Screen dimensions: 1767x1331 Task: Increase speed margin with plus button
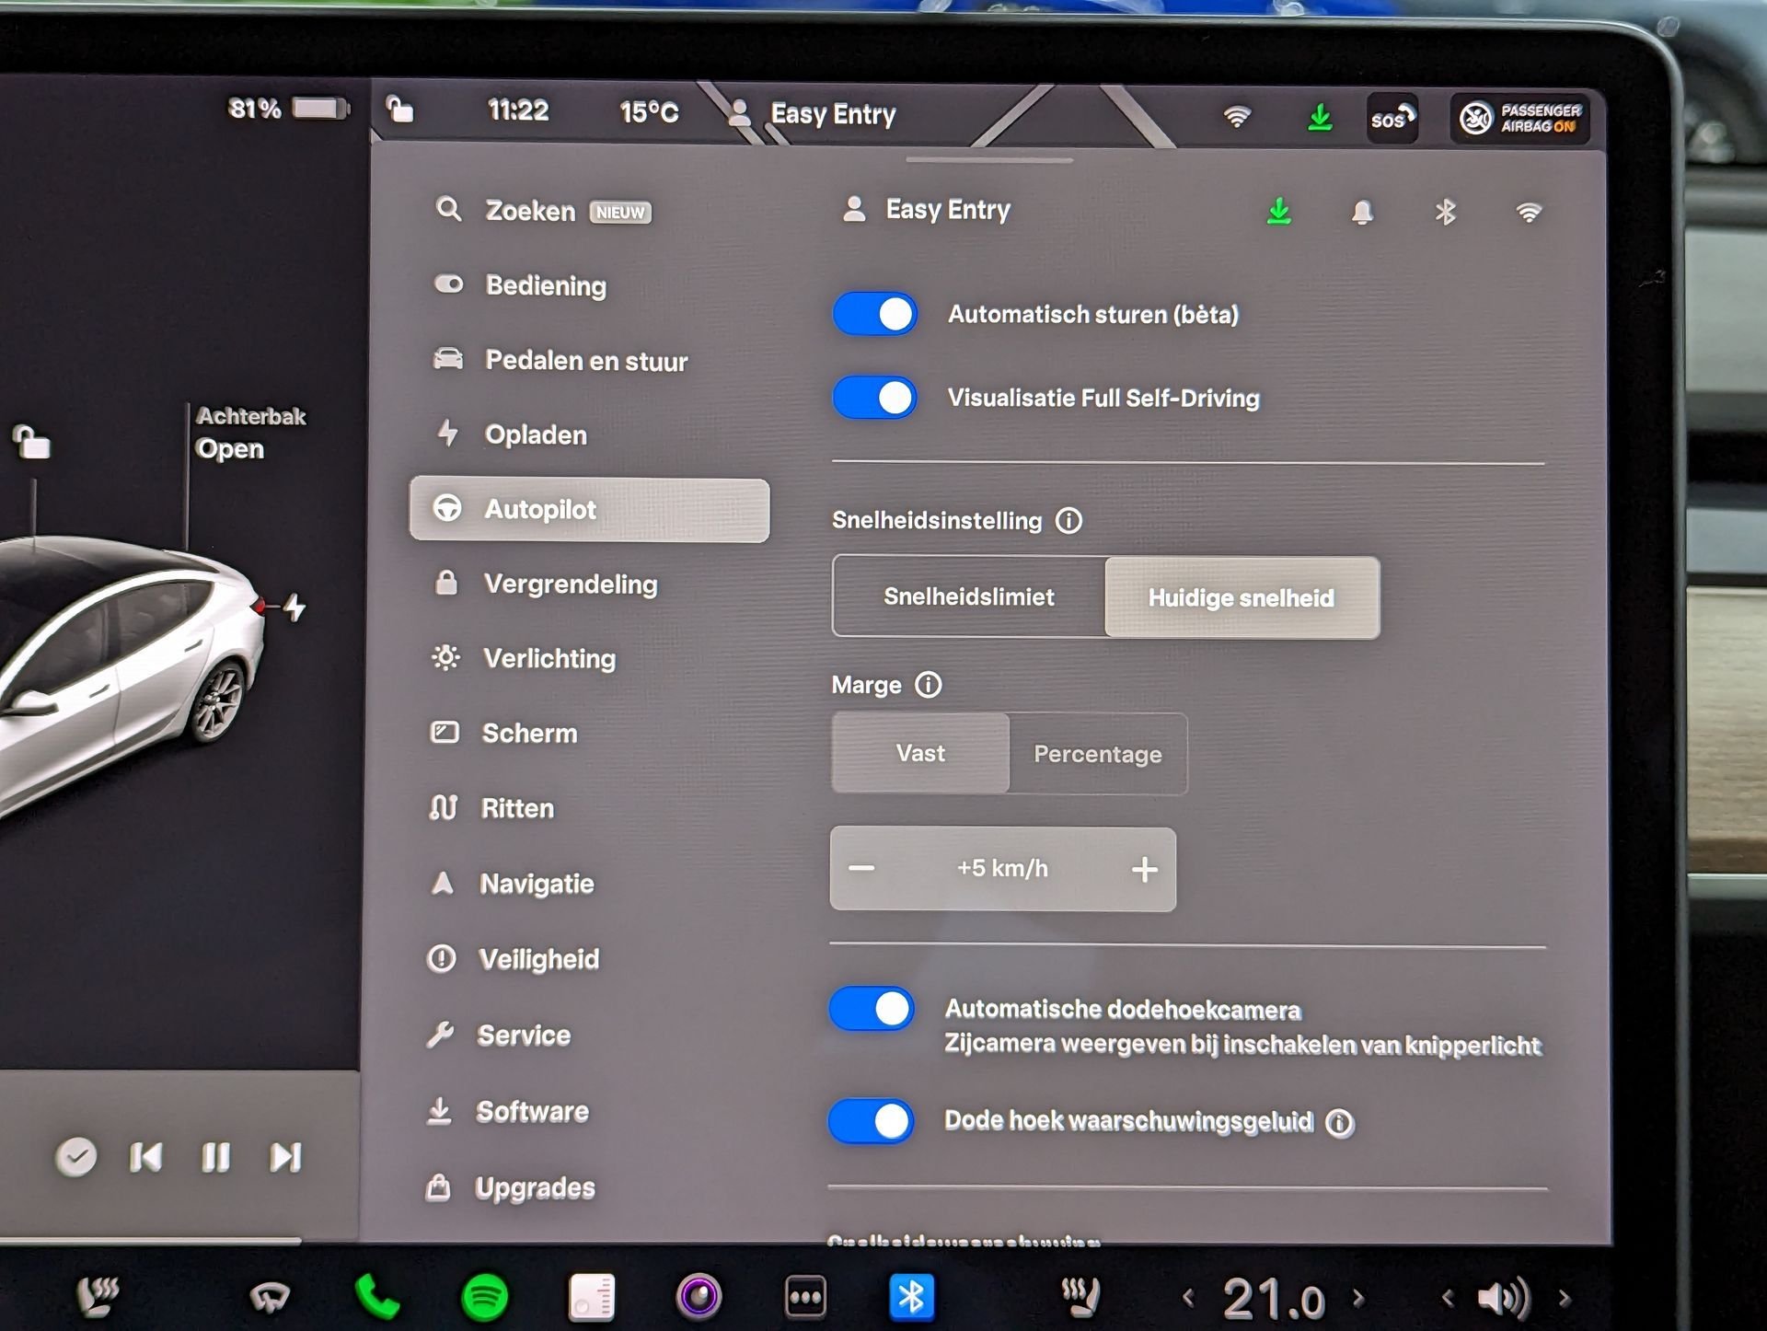[1145, 869]
